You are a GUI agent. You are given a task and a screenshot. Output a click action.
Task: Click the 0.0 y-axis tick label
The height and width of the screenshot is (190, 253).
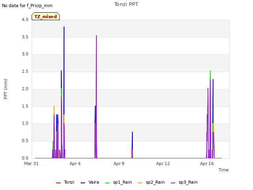pos(25,158)
